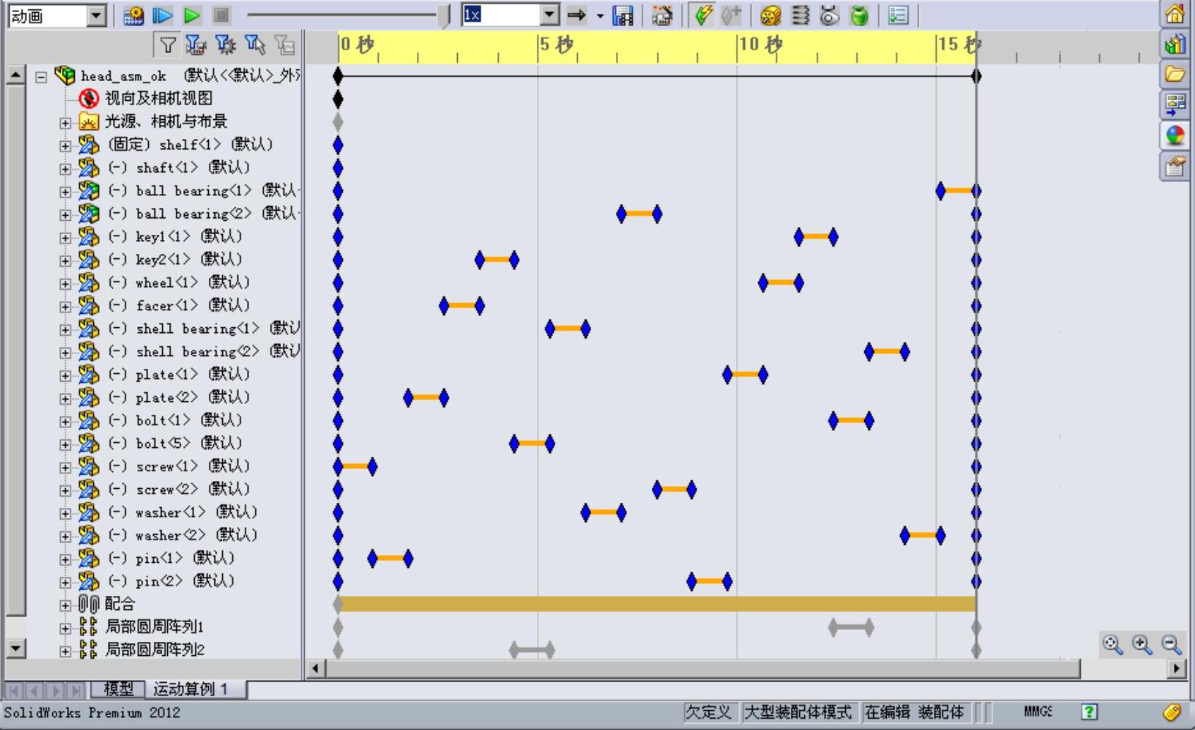Expand the 配合 mates folder
The width and height of the screenshot is (1195, 730).
66,605
